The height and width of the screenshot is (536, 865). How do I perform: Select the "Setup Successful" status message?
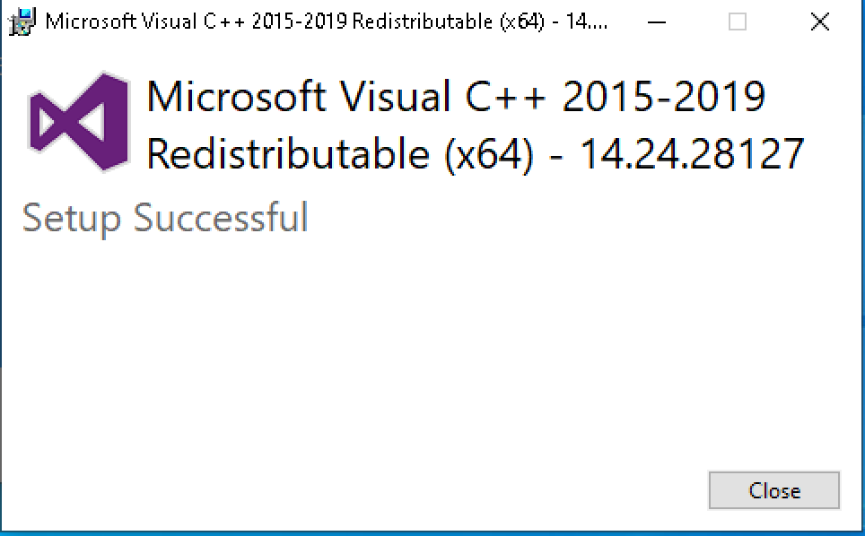165,218
